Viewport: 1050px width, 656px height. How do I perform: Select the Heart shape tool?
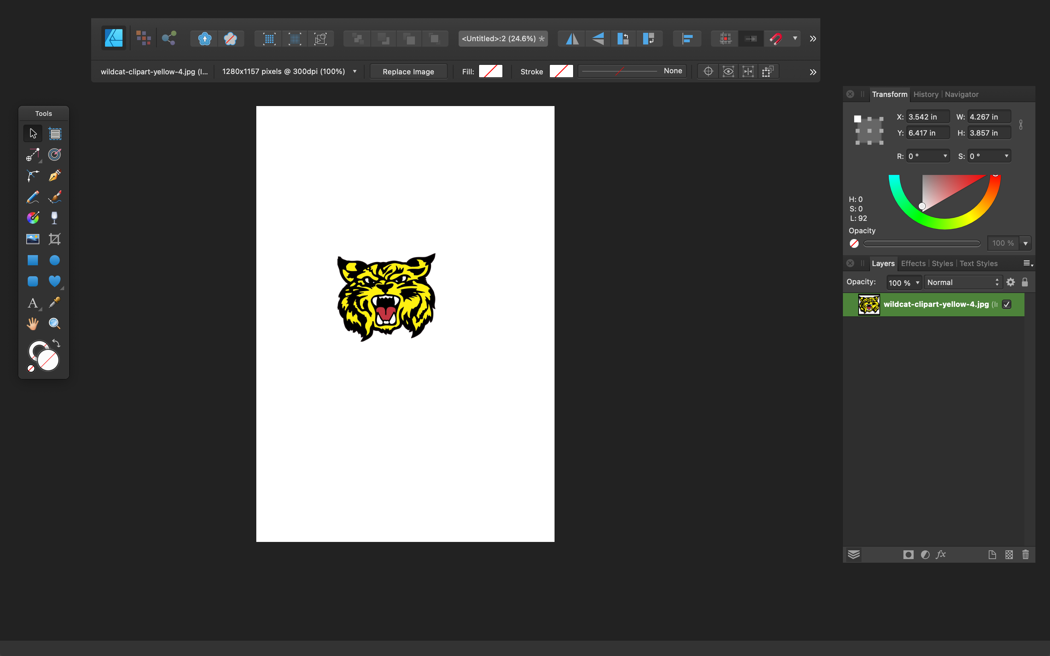(55, 282)
